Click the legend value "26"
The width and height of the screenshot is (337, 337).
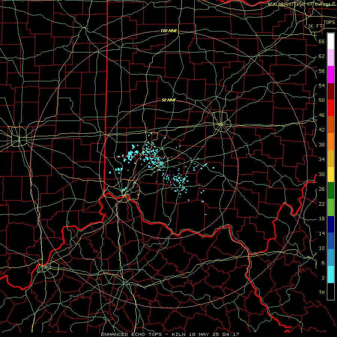(322, 189)
